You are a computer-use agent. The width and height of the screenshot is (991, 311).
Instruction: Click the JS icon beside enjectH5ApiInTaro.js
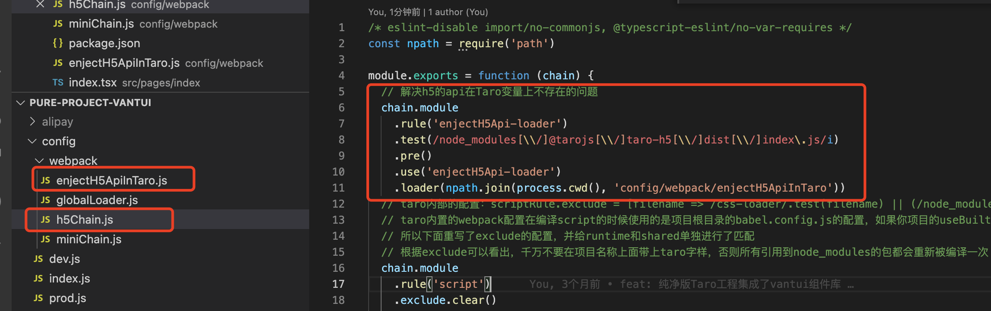pyautogui.click(x=45, y=180)
